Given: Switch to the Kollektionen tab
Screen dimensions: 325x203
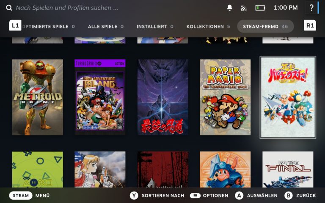Looking at the screenshot, I should (208, 26).
